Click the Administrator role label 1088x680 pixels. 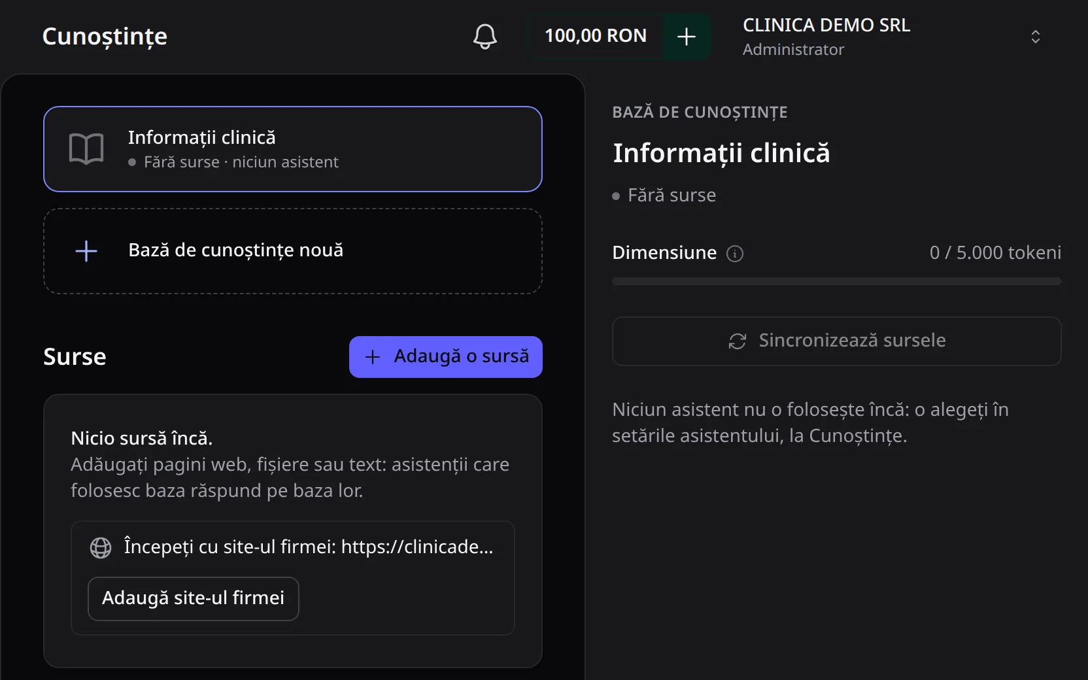(x=793, y=50)
